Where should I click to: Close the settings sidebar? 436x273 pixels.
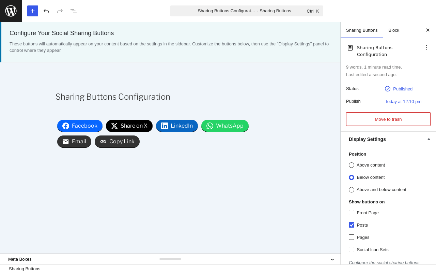[428, 30]
